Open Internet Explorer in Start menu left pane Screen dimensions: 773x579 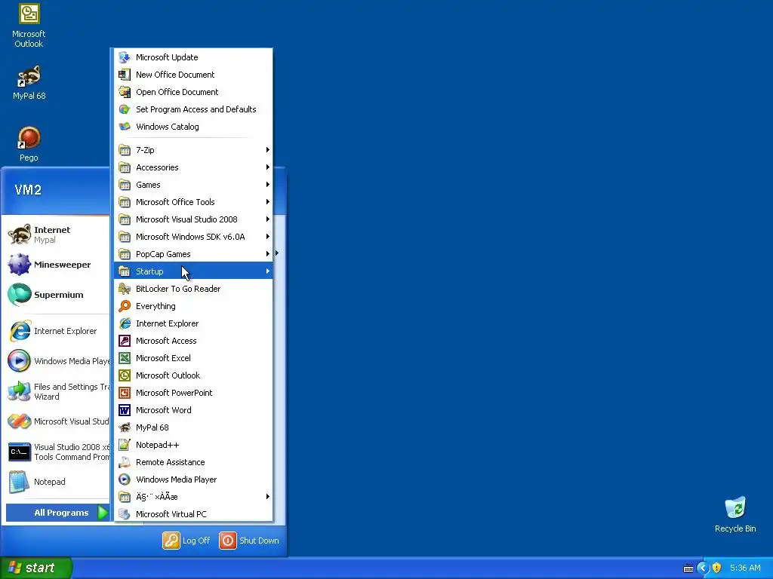point(57,331)
